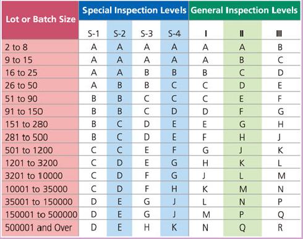Screen dimensions: 303x239
Task: Select the S-4 column heading
Action: [174, 33]
